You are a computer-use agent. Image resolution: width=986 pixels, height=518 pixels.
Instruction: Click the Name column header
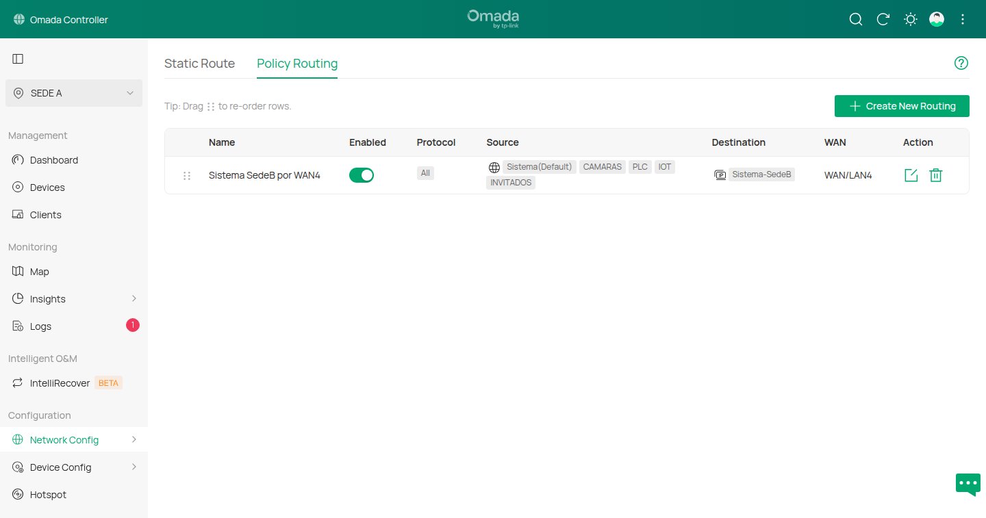pos(222,142)
